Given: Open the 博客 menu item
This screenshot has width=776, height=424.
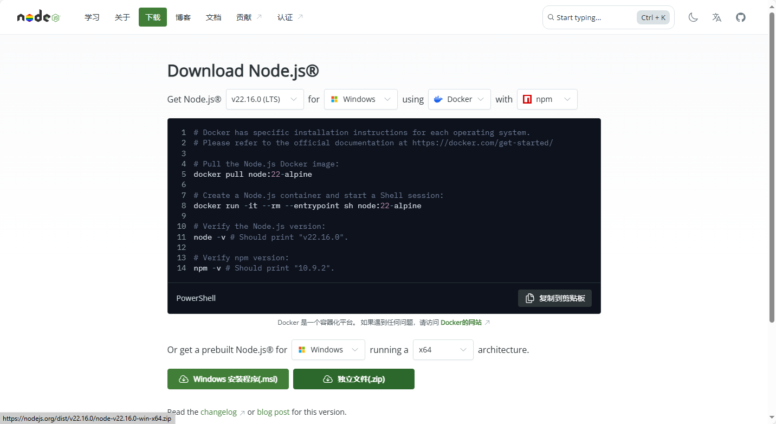Looking at the screenshot, I should pyautogui.click(x=183, y=17).
